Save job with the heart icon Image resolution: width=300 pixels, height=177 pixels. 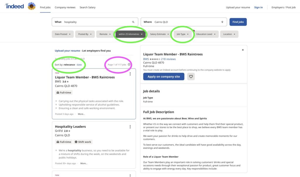[x=191, y=76]
